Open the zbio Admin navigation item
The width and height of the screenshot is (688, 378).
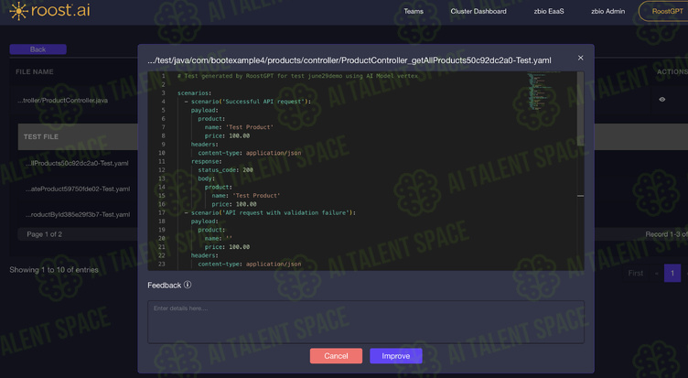607,11
